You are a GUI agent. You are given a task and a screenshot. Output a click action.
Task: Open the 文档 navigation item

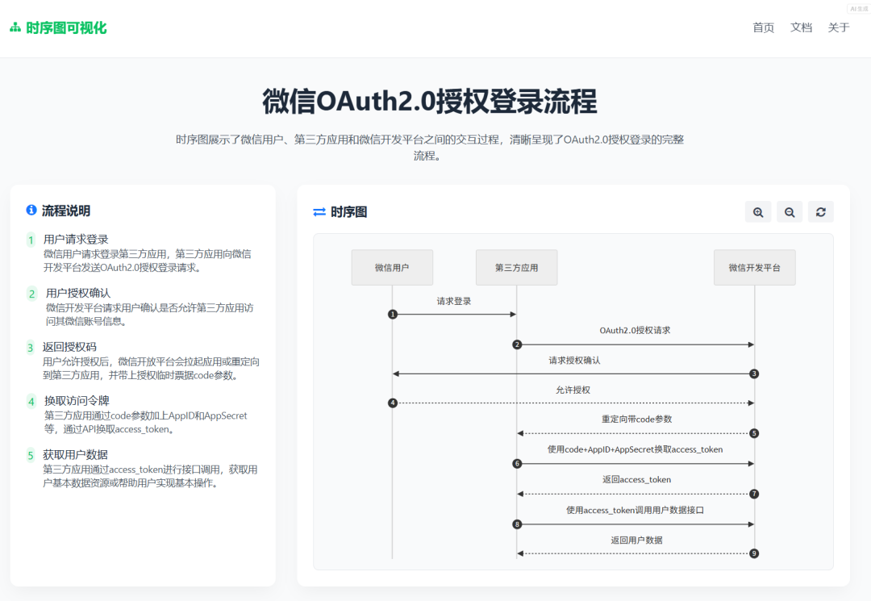(801, 27)
